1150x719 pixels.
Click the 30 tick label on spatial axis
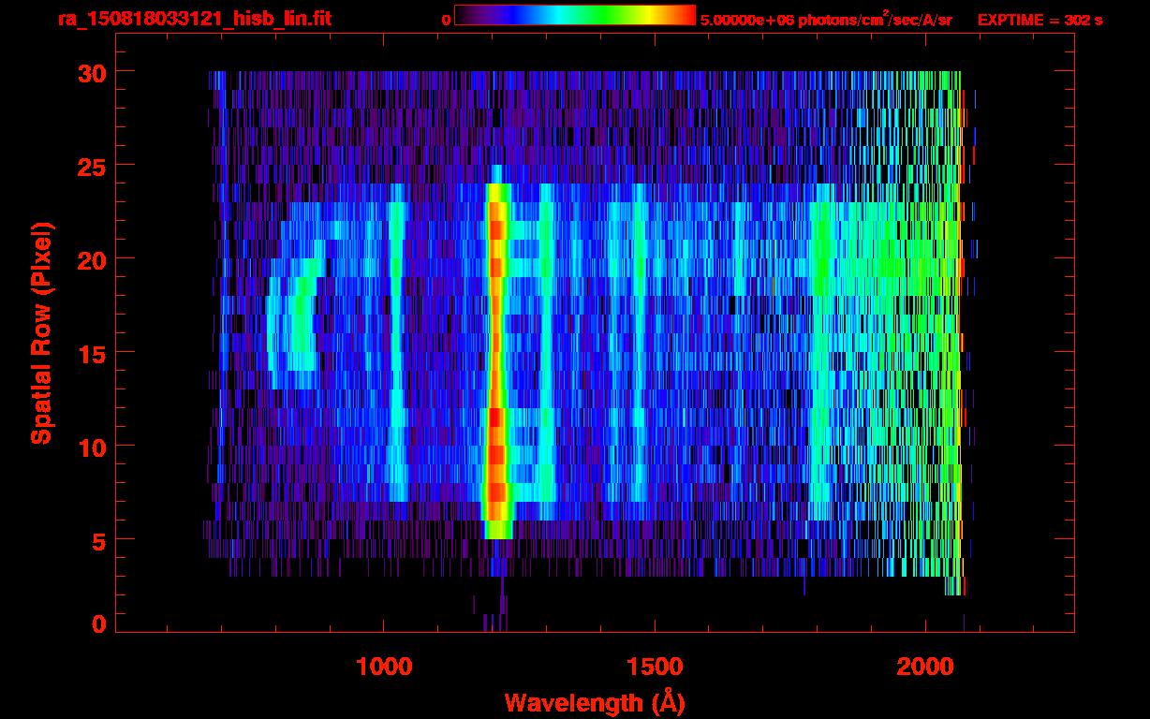coord(91,72)
